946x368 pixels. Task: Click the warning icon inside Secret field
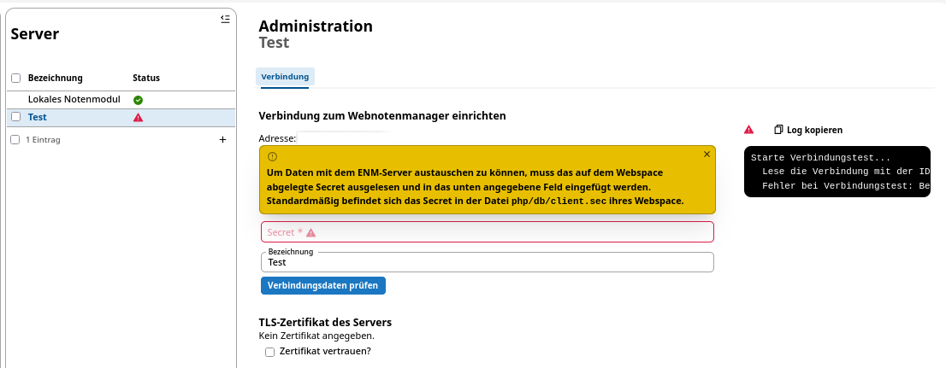310,232
